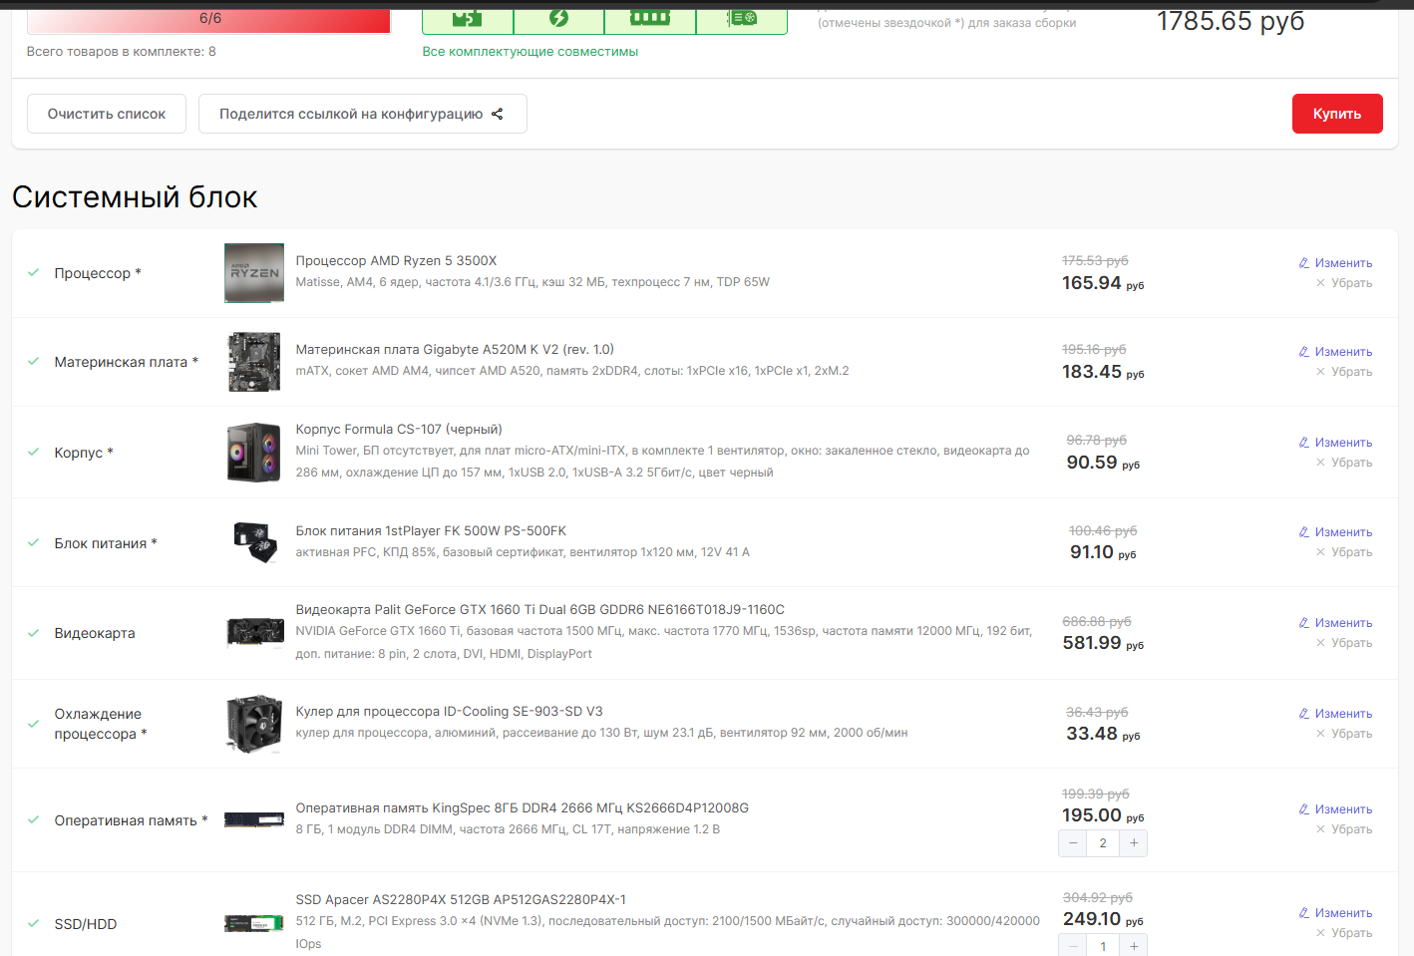The image size is (1414, 956).
Task: Click Убрать in the Охлаждение процессора row
Action: coord(1343,734)
